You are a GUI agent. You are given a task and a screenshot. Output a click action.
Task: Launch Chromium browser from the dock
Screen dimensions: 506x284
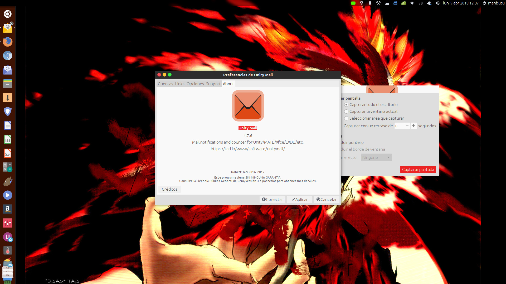tap(8, 56)
